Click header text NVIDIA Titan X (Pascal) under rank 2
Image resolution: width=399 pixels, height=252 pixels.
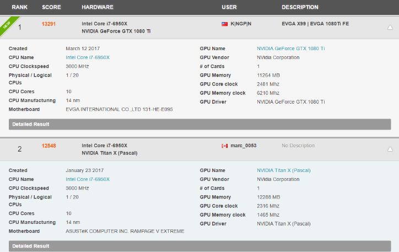click(110, 153)
